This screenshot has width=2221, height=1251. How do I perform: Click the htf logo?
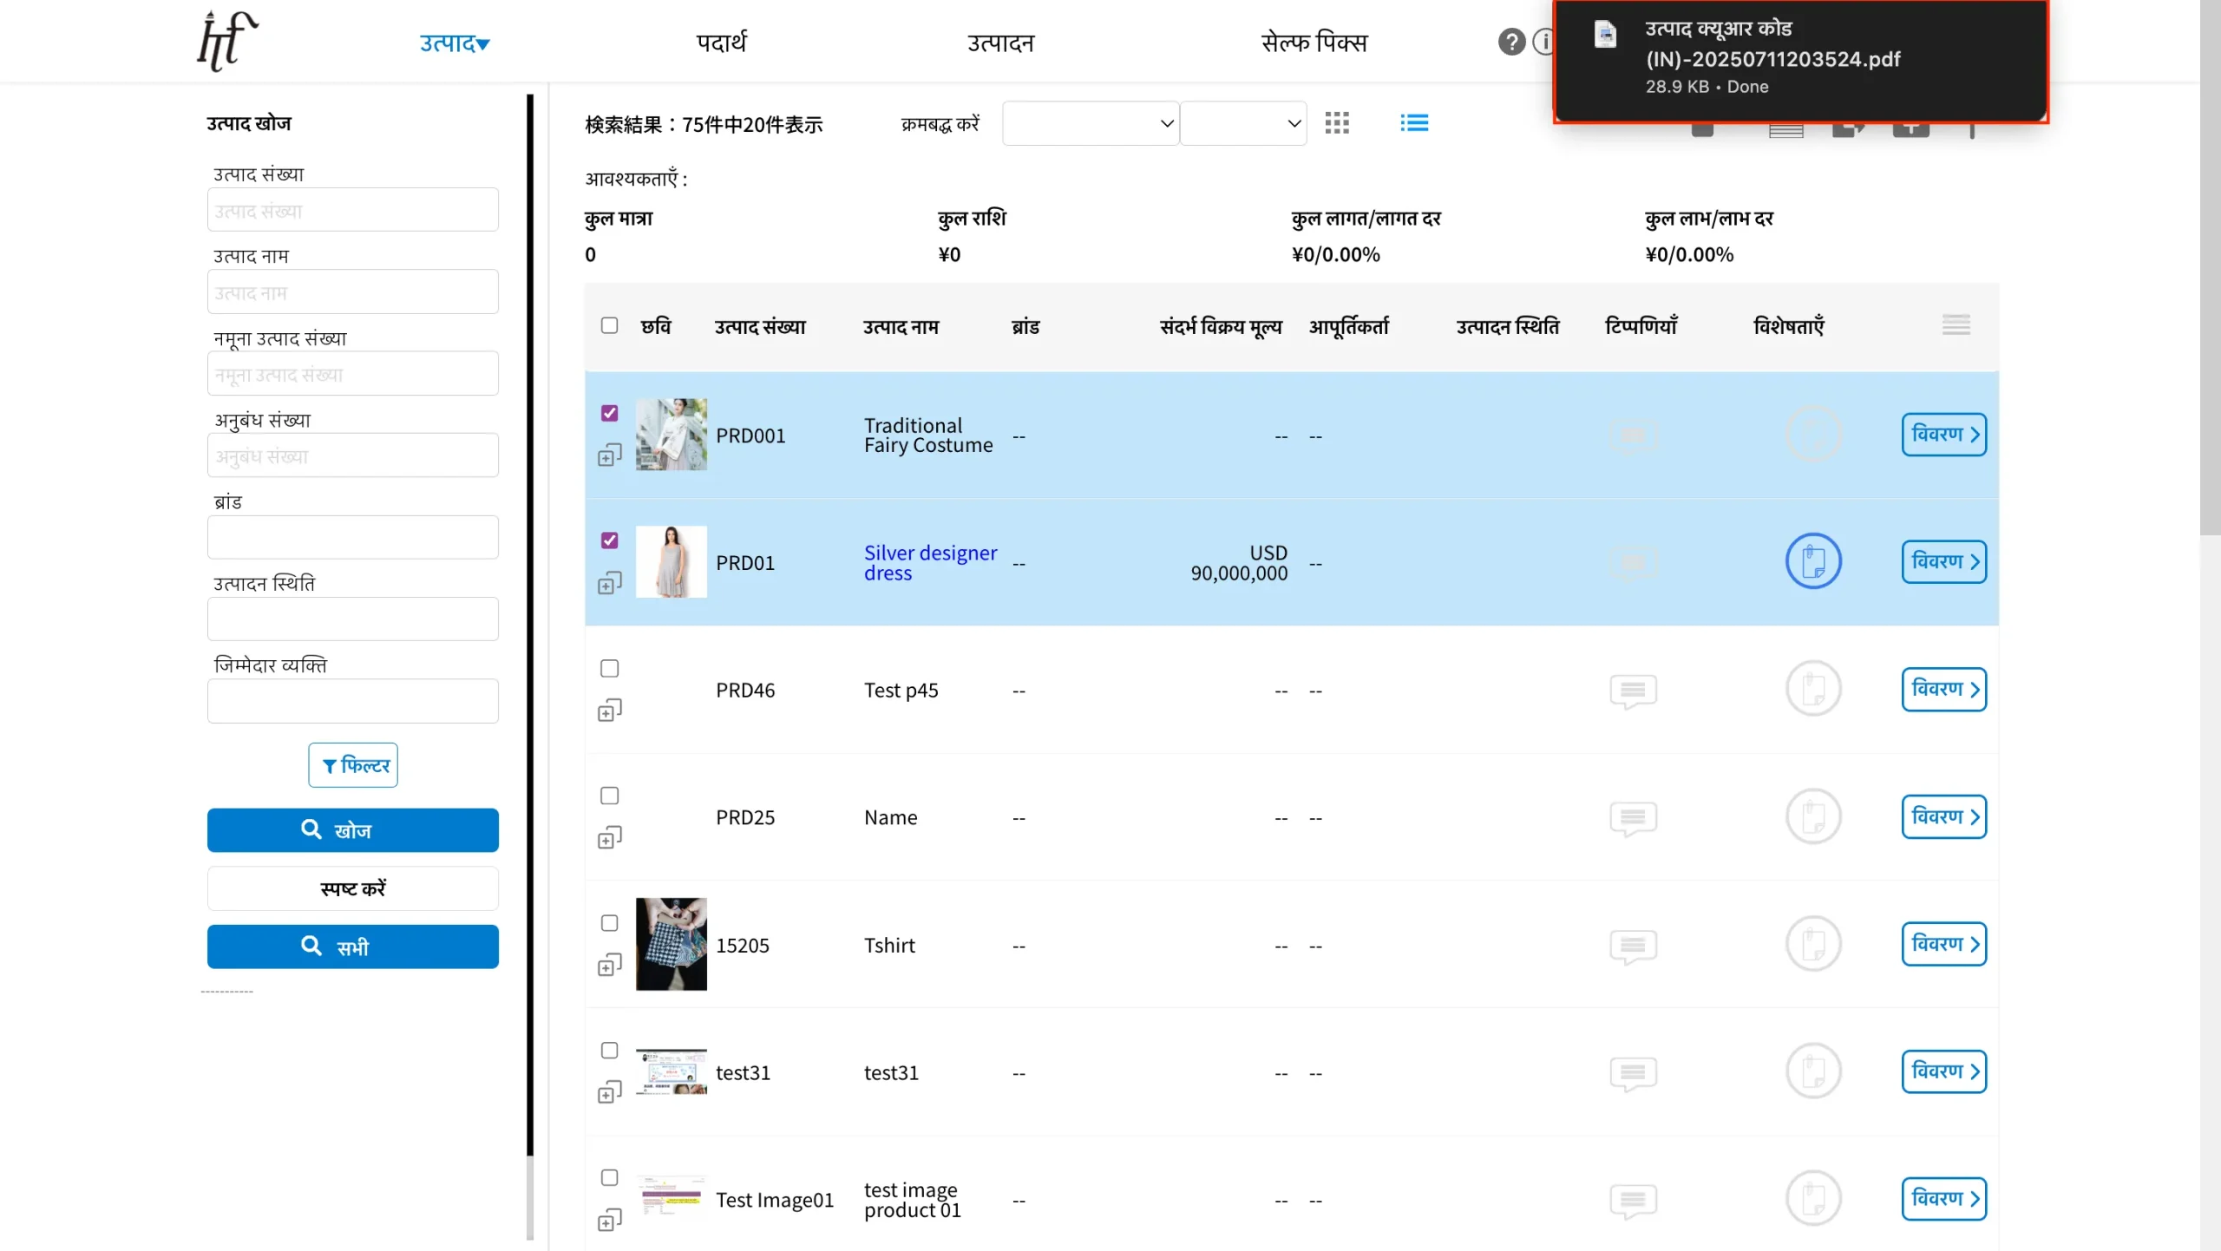(227, 41)
